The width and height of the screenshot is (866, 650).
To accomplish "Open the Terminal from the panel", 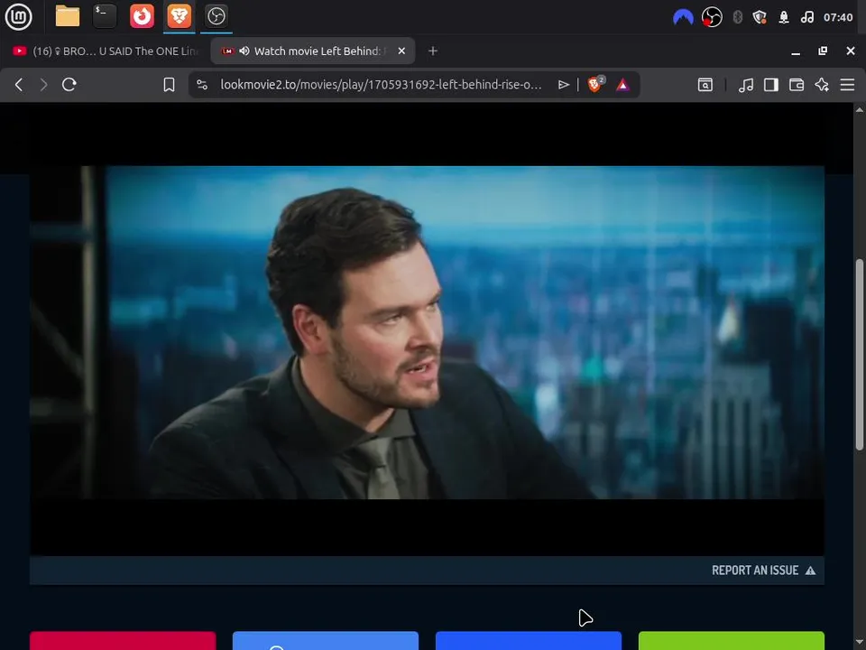I will (x=105, y=16).
